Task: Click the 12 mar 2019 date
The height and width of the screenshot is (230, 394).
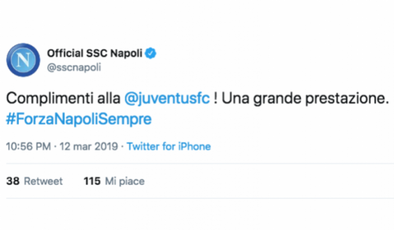Action: click(89, 147)
